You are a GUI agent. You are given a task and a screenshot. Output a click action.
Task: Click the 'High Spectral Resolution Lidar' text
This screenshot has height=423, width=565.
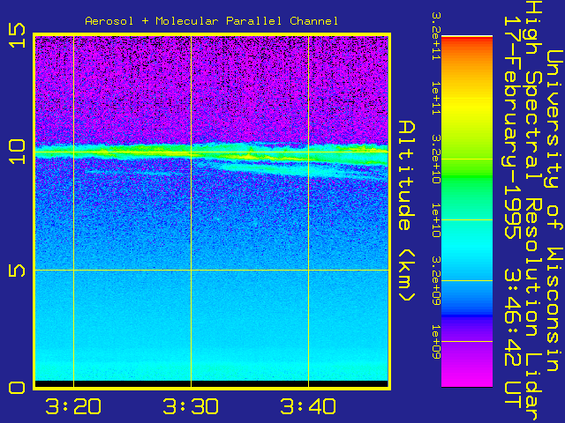[533, 211]
